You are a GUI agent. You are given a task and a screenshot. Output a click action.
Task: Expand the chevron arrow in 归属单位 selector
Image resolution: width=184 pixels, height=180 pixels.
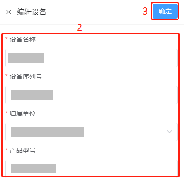point(169,132)
